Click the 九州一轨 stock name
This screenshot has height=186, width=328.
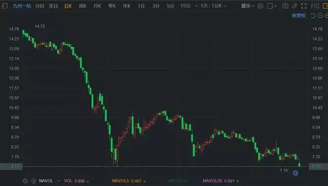point(22,6)
